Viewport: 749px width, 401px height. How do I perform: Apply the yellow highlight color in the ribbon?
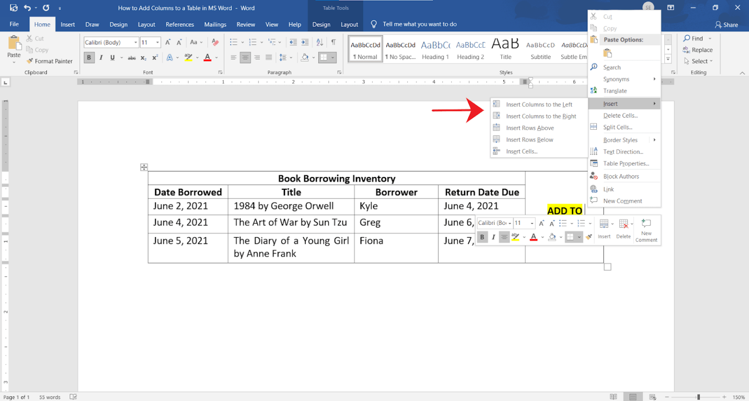[188, 58]
